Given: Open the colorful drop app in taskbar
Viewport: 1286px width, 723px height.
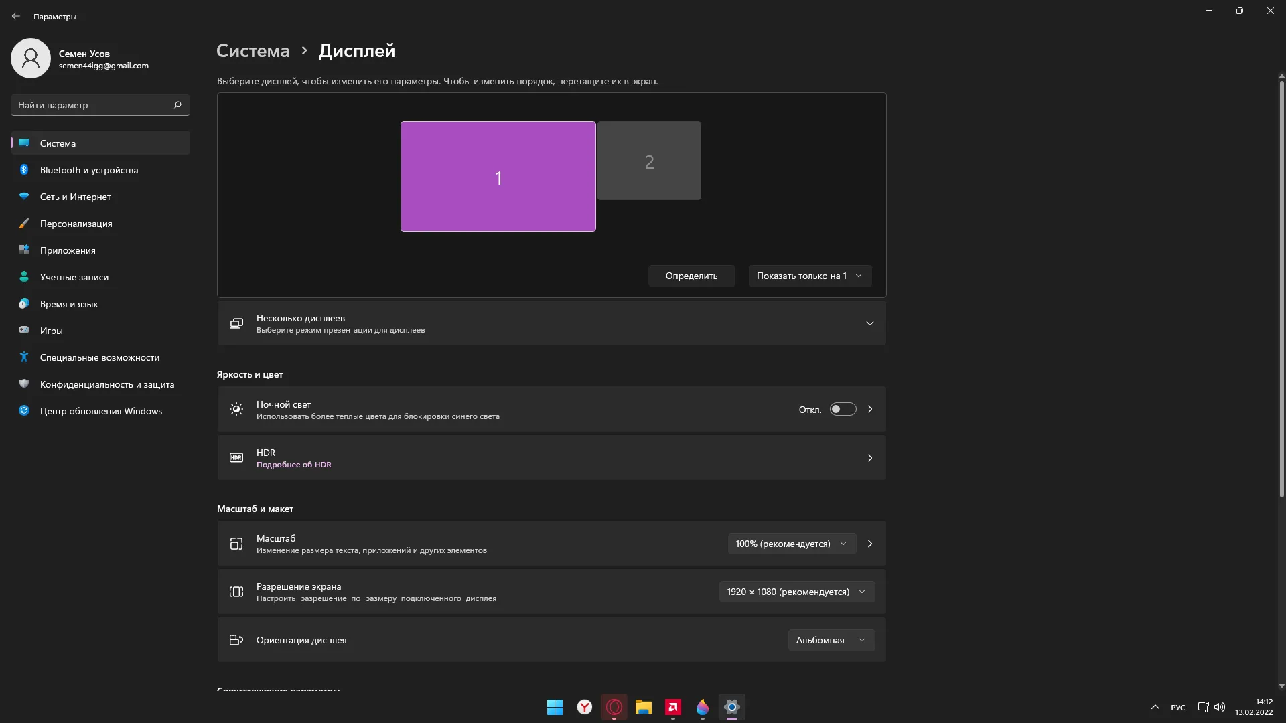Looking at the screenshot, I should pyautogui.click(x=703, y=707).
